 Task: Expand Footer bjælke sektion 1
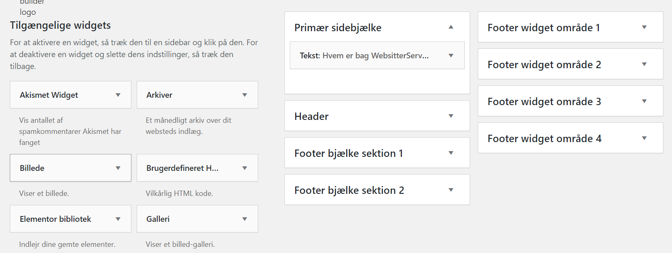pyautogui.click(x=451, y=152)
